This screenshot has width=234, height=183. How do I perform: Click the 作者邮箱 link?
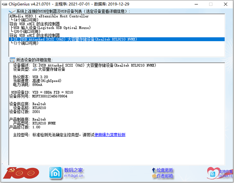165,176
